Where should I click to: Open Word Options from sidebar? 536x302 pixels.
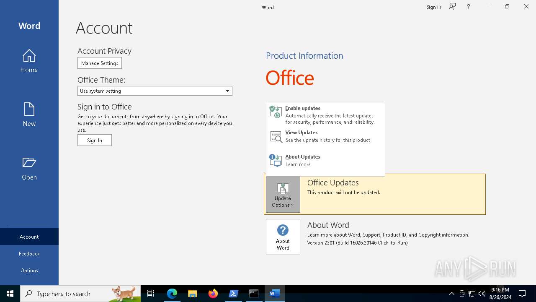tap(29, 270)
